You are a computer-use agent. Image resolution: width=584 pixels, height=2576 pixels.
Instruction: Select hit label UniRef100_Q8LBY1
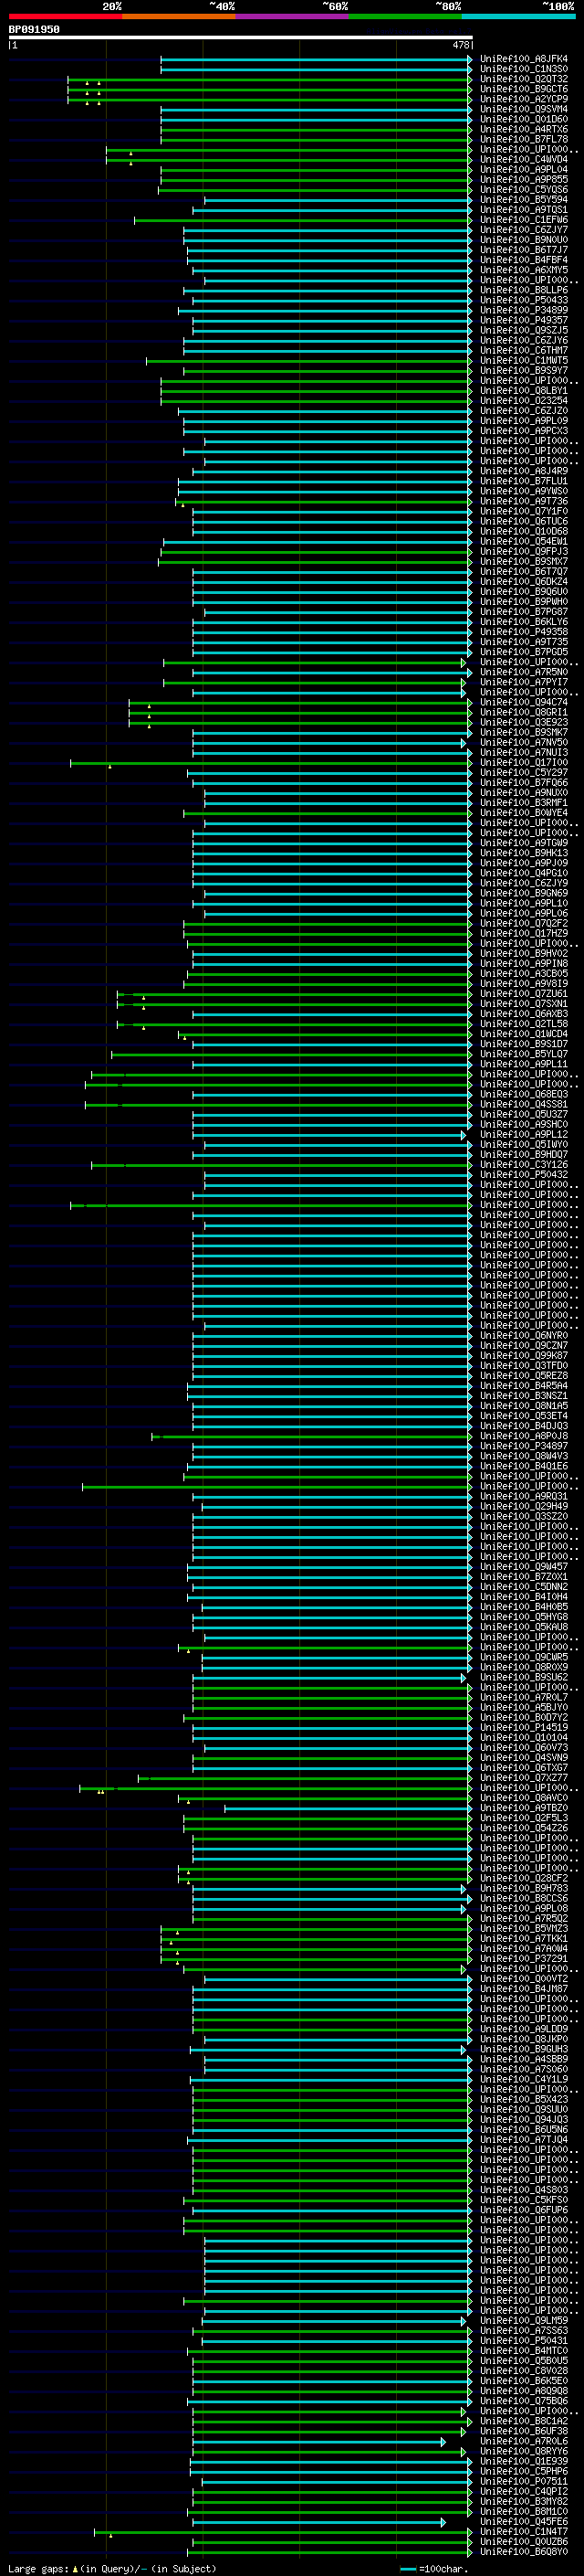524,391
